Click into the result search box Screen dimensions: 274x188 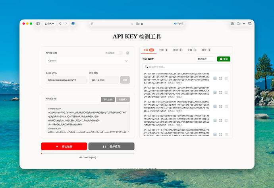pyautogui.click(x=186, y=66)
